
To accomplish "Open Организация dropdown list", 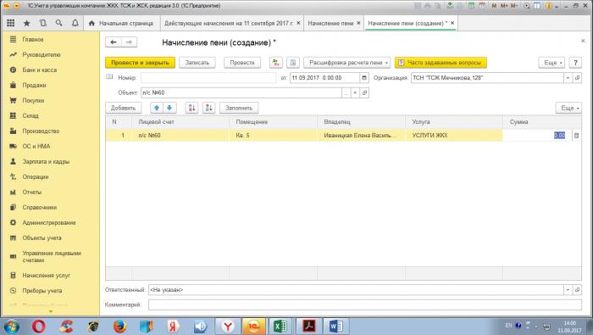I will pyautogui.click(x=568, y=77).
